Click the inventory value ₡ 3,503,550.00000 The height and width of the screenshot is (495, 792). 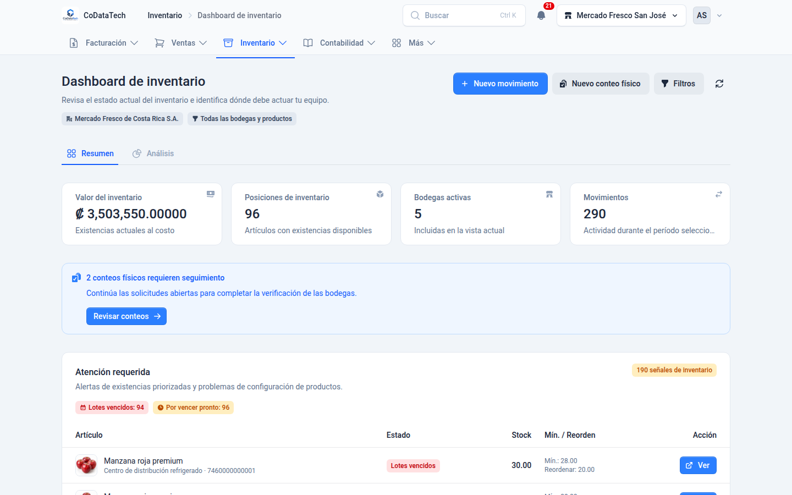[131, 214]
